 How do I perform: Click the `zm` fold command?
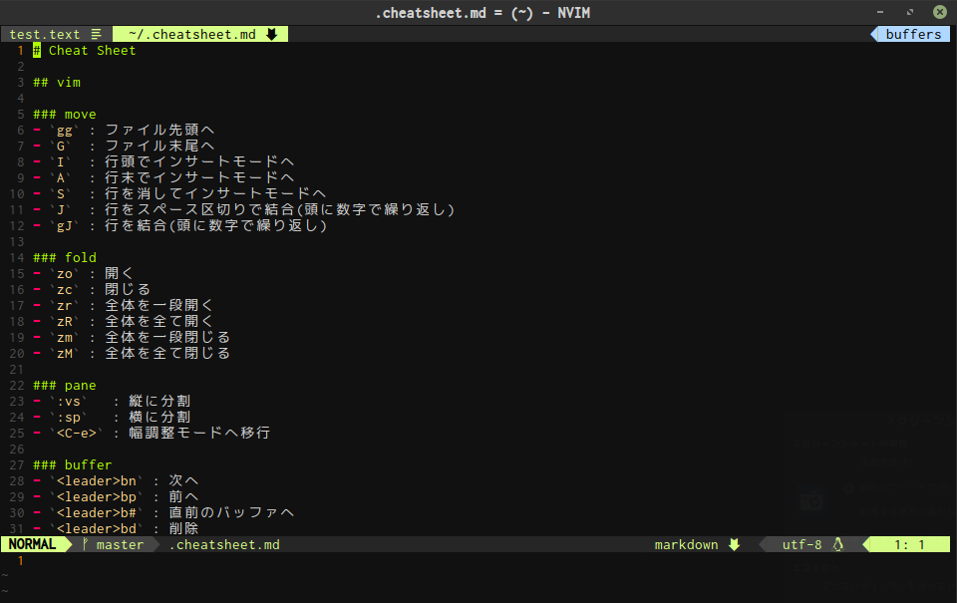point(65,338)
